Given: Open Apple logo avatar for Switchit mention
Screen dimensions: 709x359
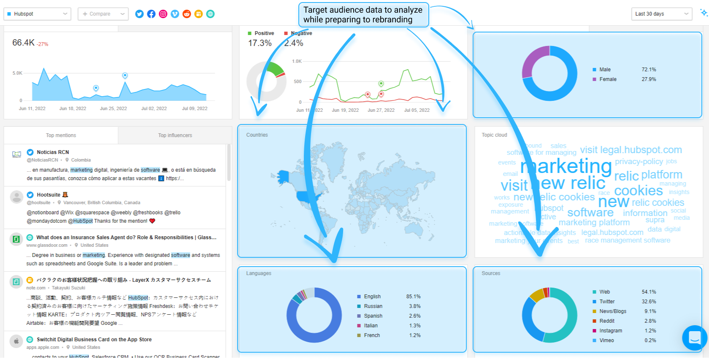Looking at the screenshot, I should tap(16, 341).
